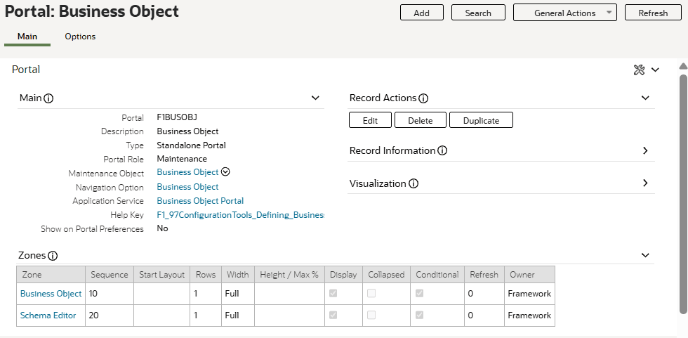
Task: Click the Edit record button
Action: pyautogui.click(x=371, y=120)
